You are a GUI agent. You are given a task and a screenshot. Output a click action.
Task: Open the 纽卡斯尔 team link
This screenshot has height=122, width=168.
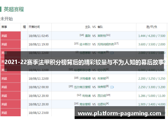click(85, 44)
